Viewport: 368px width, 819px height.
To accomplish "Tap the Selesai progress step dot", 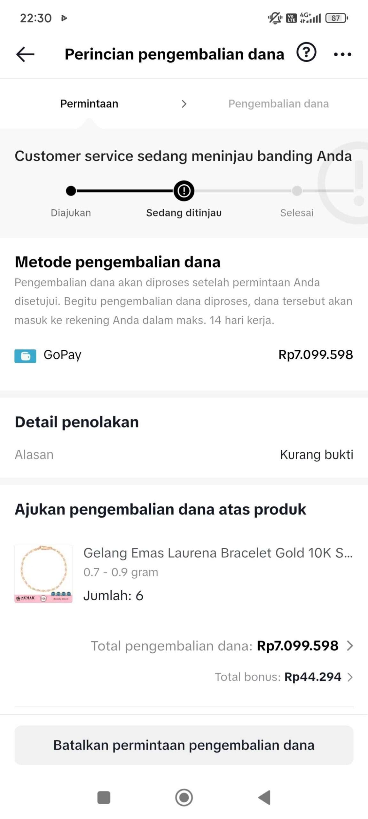I will tap(297, 191).
